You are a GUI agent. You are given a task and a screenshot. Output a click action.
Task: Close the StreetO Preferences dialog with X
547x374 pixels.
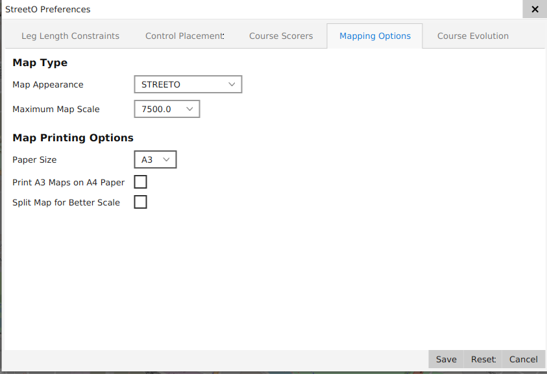(x=535, y=9)
